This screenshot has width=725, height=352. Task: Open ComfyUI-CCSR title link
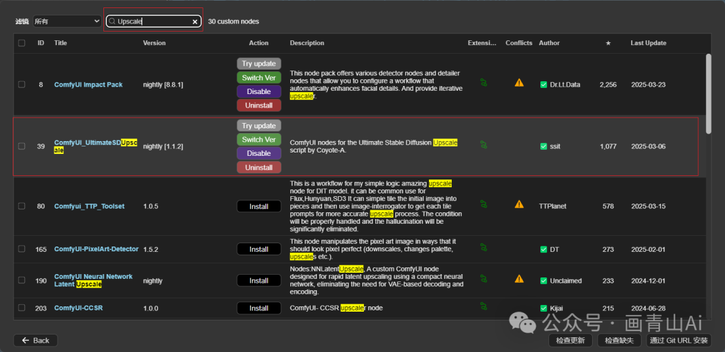pos(79,308)
